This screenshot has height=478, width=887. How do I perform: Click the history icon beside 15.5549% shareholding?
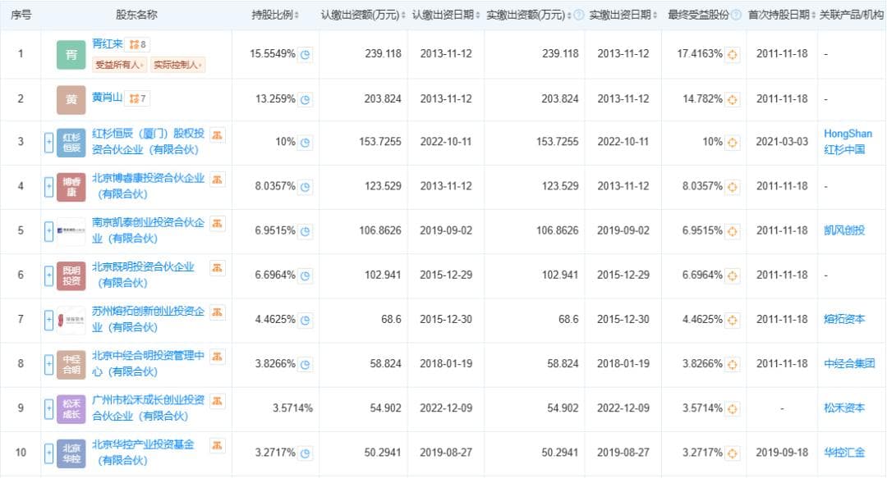[x=306, y=54]
